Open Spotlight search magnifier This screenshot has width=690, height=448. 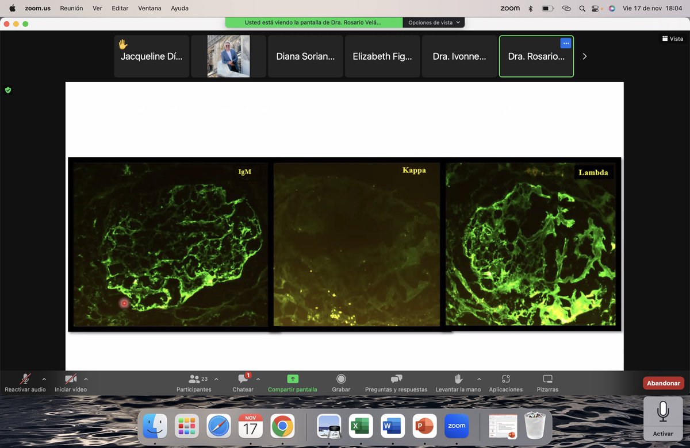tap(582, 8)
